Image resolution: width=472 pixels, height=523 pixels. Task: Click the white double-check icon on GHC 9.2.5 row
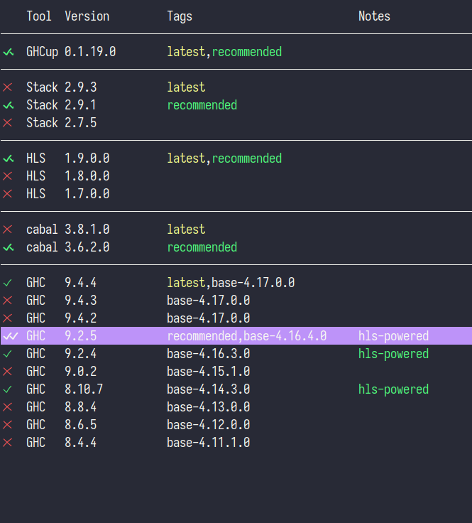point(11,336)
